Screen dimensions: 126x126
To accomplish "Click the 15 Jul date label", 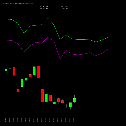I will pos(74,120).
